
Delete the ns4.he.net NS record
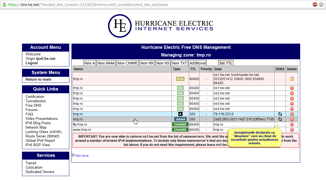click(292, 109)
